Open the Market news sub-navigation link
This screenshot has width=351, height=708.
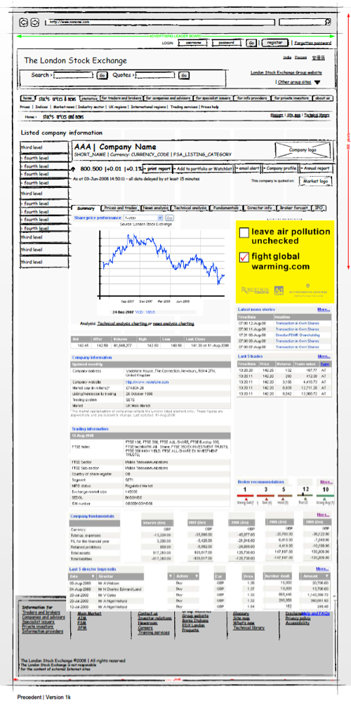pos(64,107)
